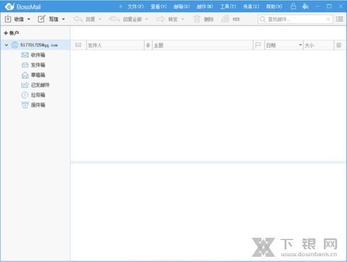Open the 回复 dropdown arrow
Viewport: 347px width, 262px height.
(100, 19)
